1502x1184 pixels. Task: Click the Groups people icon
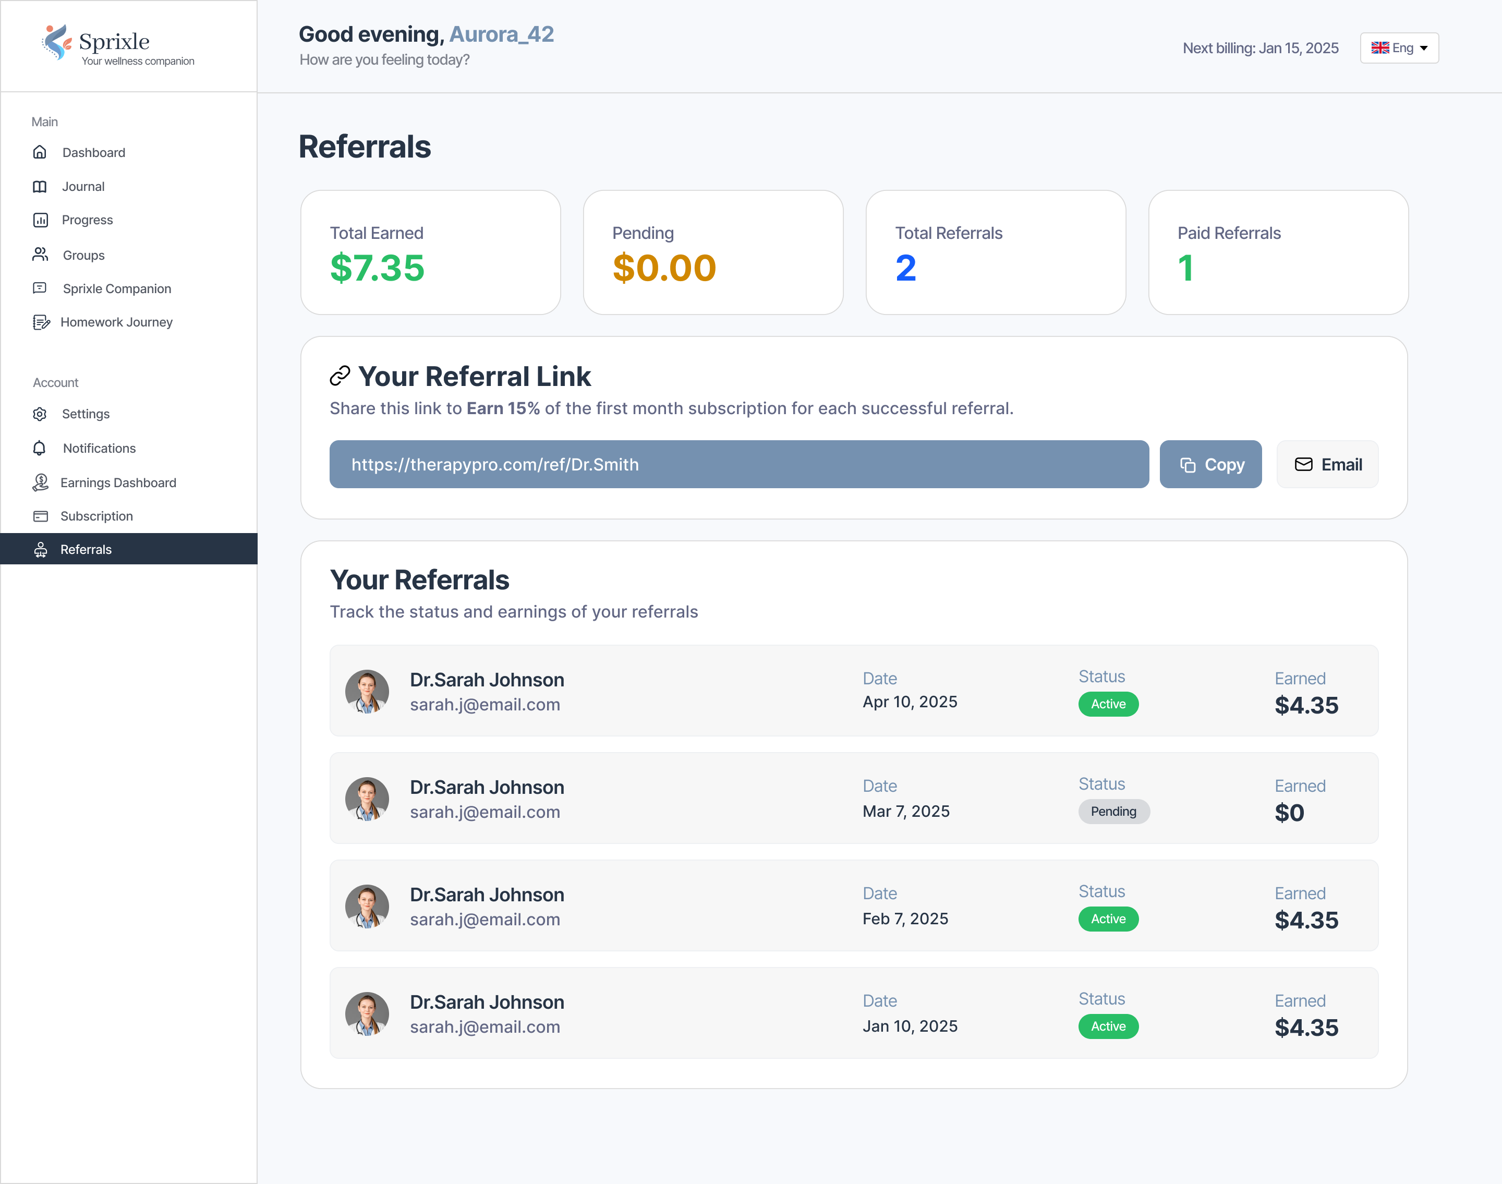[x=40, y=255]
